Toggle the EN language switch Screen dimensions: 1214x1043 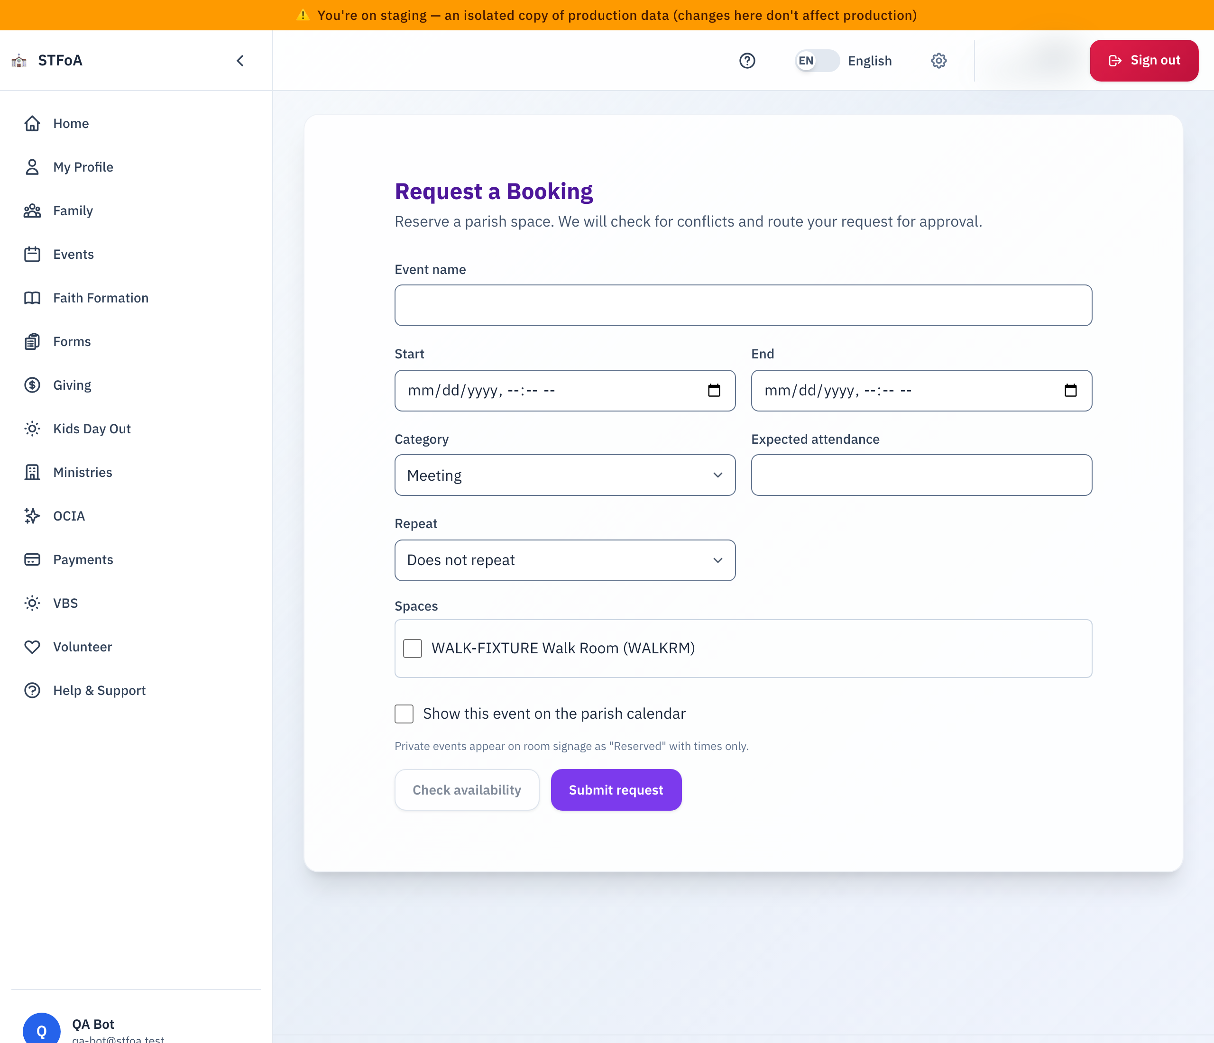817,61
